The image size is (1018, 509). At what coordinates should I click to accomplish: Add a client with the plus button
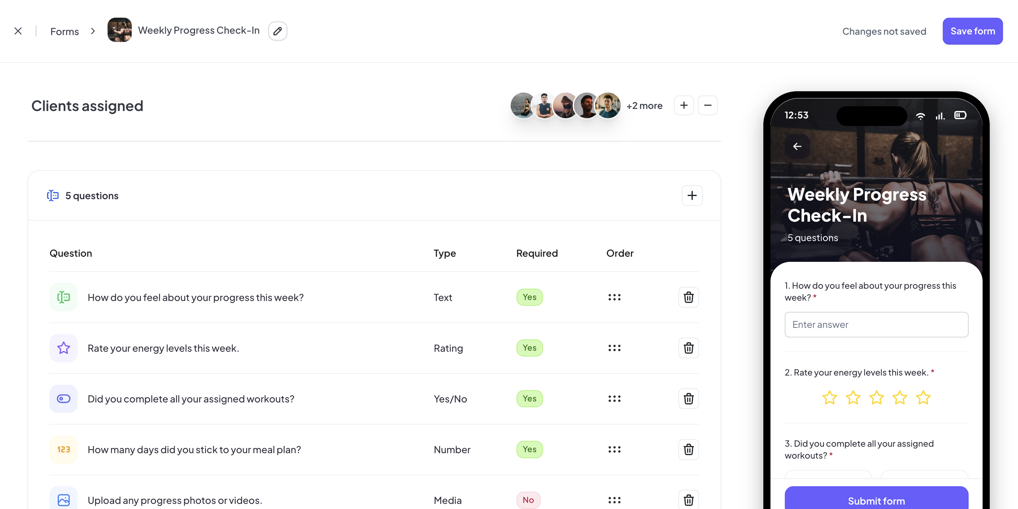click(684, 106)
